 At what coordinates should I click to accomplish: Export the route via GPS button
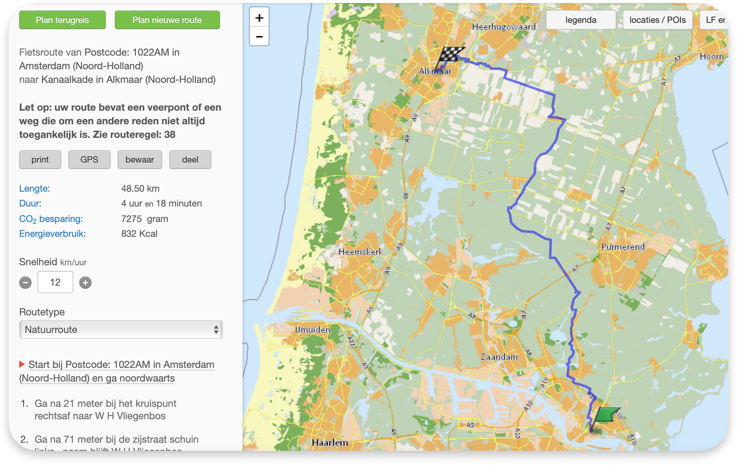pyautogui.click(x=89, y=160)
